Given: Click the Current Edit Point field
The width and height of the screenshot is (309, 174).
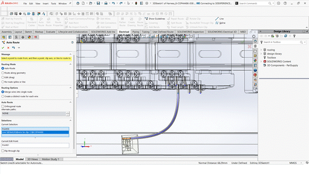Looking at the screenshot, I should click(35, 145).
